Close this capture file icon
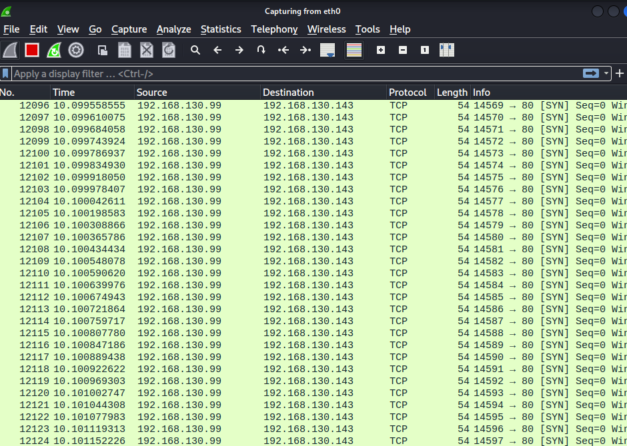 pos(147,51)
